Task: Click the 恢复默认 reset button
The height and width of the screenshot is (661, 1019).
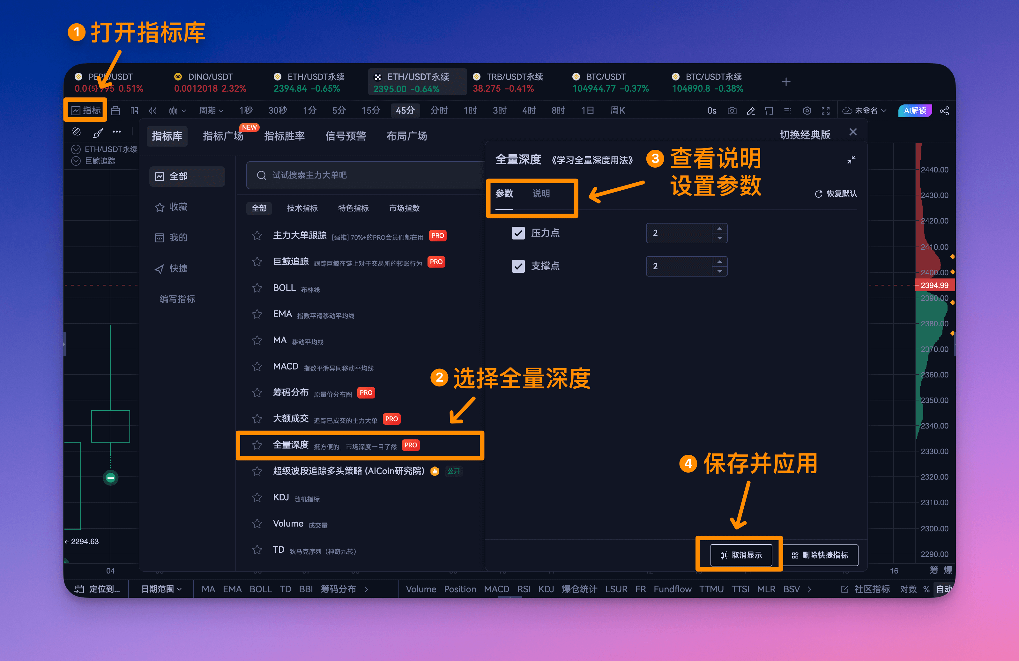Action: point(835,194)
